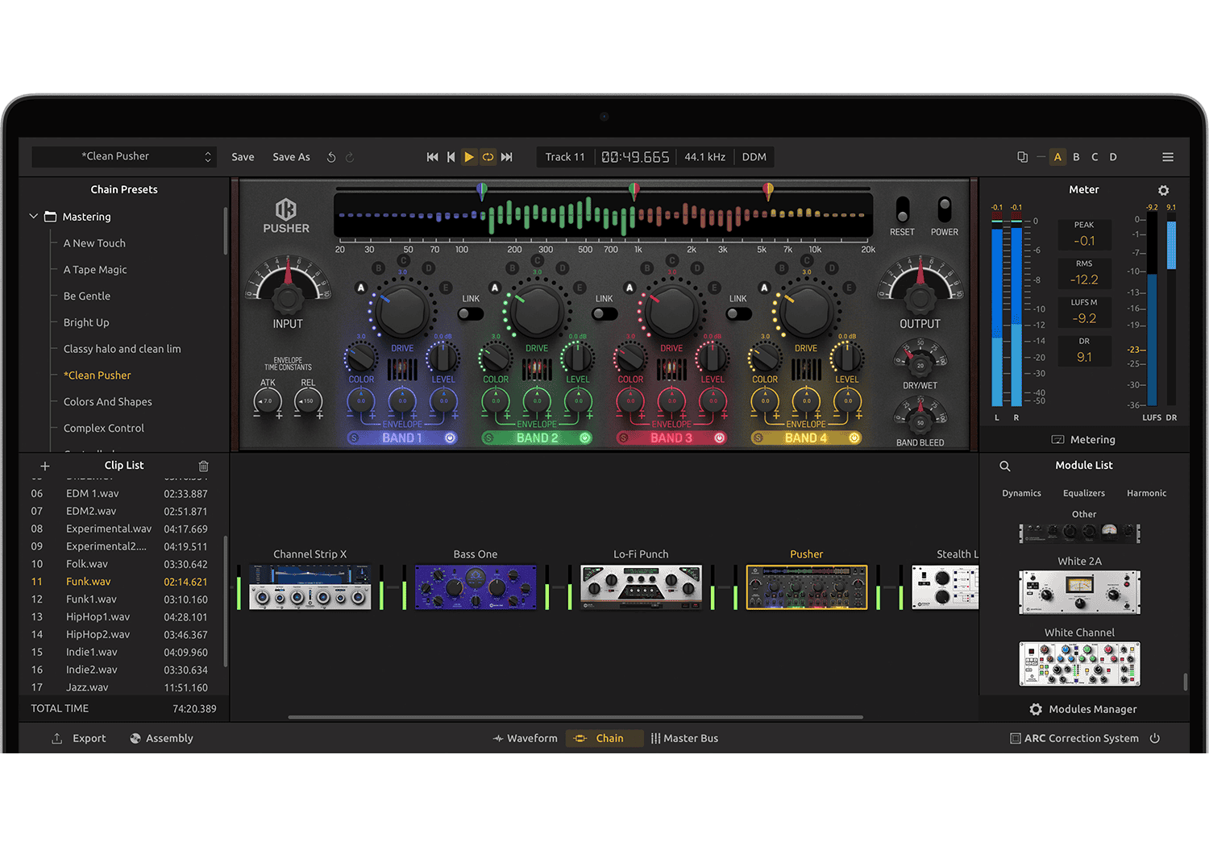Pick the White Channel module
The width and height of the screenshot is (1209, 846).
pyautogui.click(x=1080, y=664)
